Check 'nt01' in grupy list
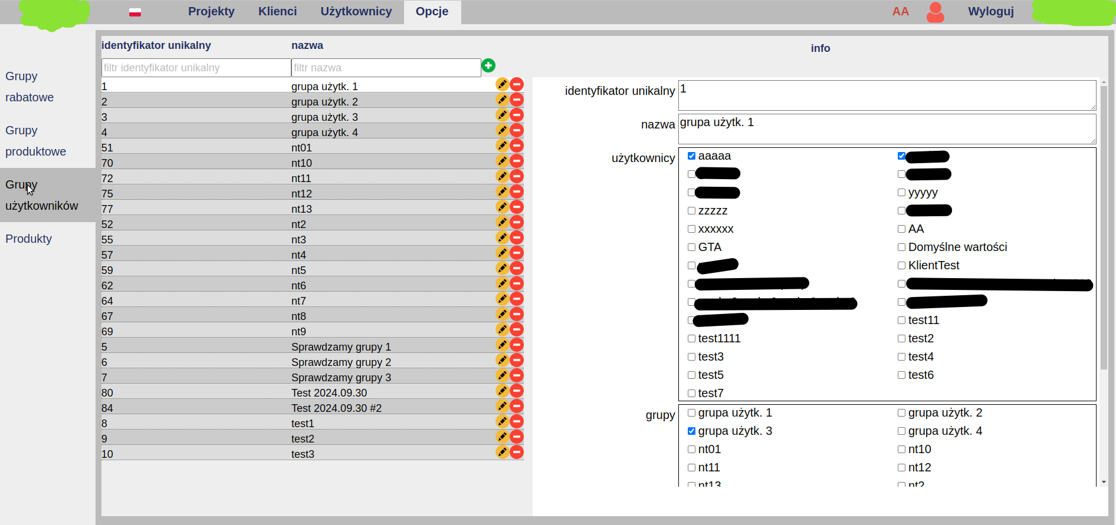1116x525 pixels. click(x=691, y=450)
